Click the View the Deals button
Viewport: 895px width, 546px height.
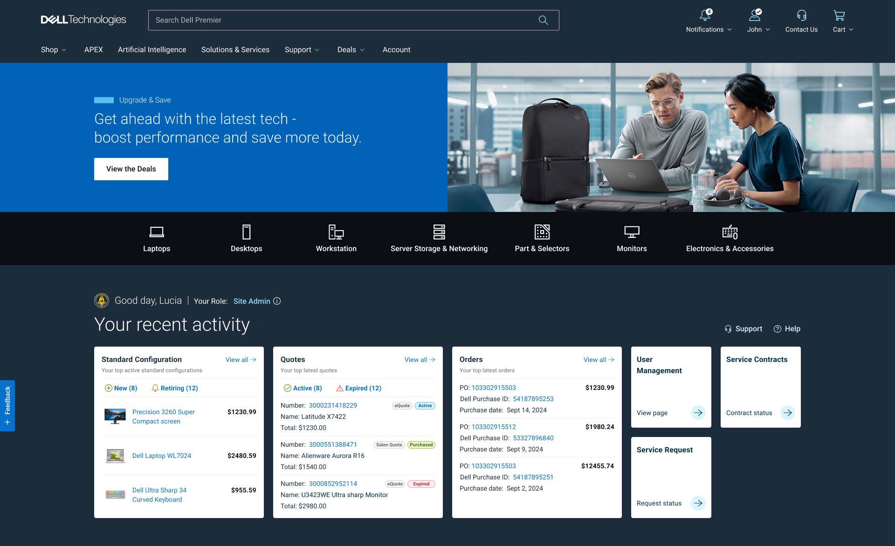point(131,169)
